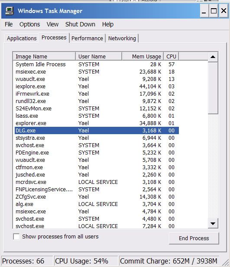
Task: Switch to the Performance tab
Action: click(87, 39)
